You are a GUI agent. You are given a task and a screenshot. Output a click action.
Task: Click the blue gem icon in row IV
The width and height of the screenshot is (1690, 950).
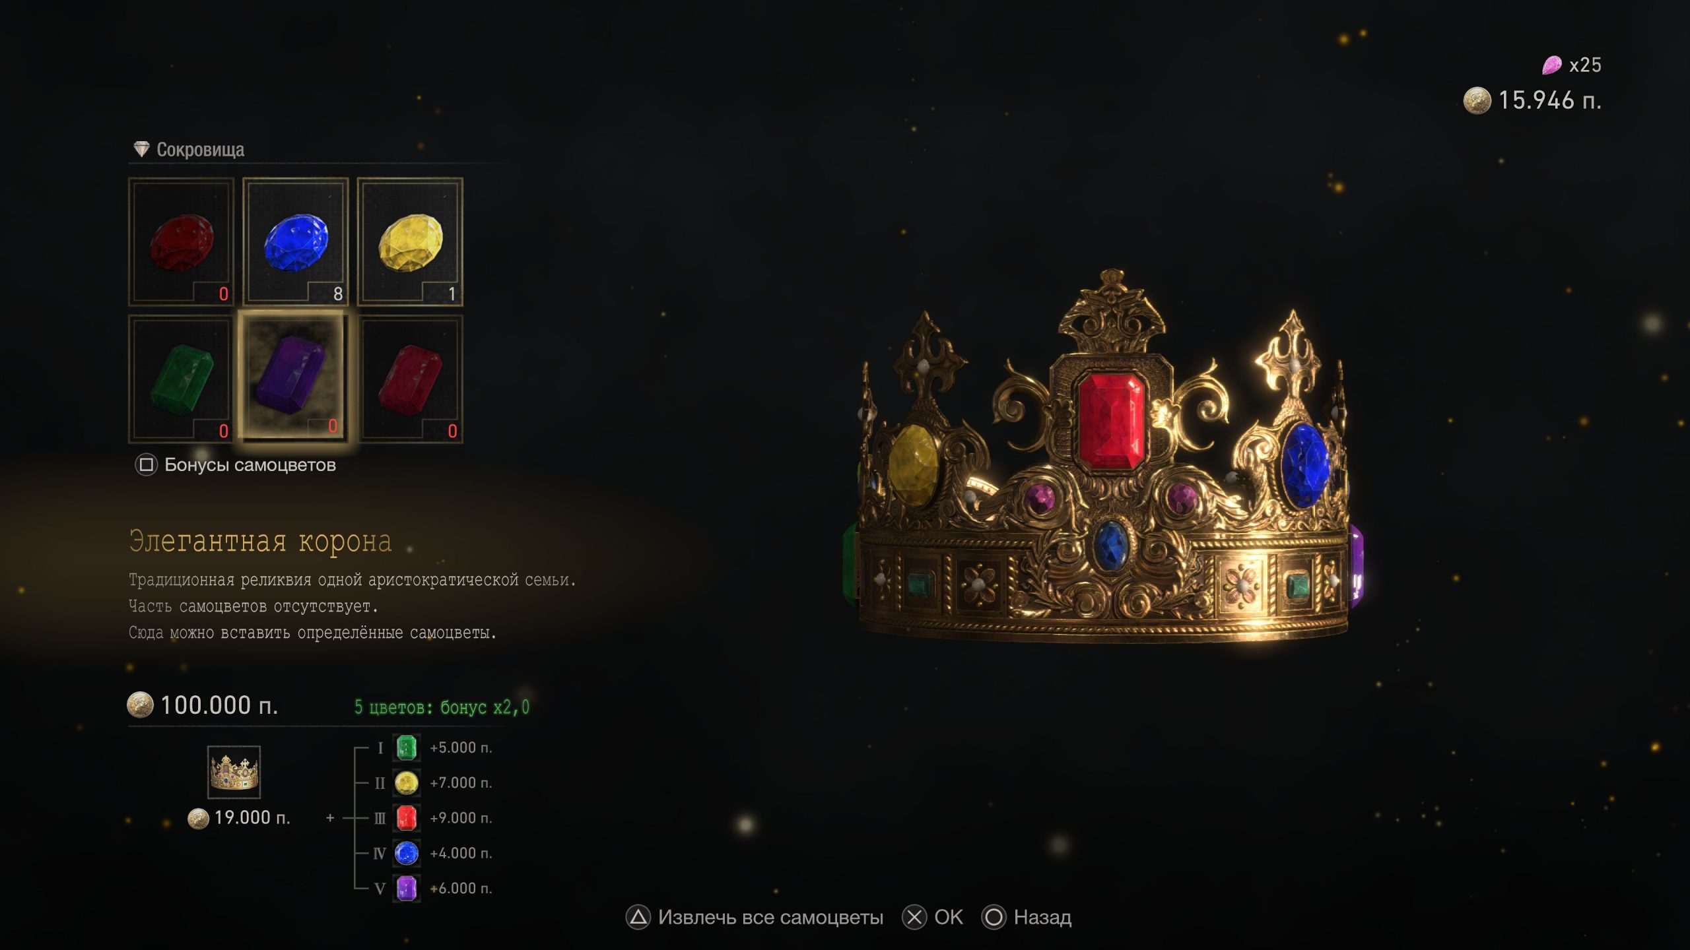pos(407,853)
